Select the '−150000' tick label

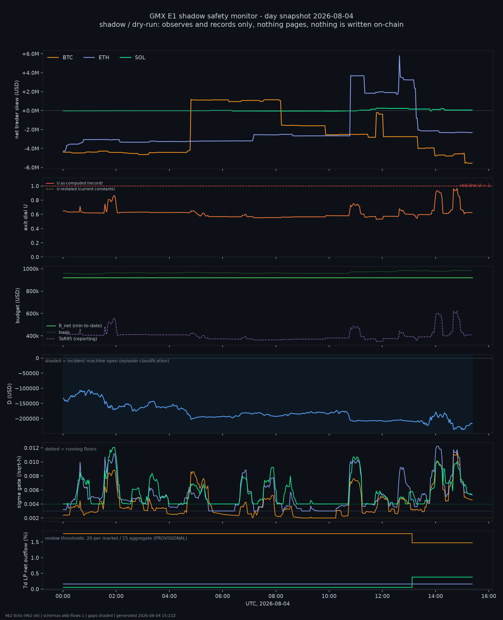[27, 403]
